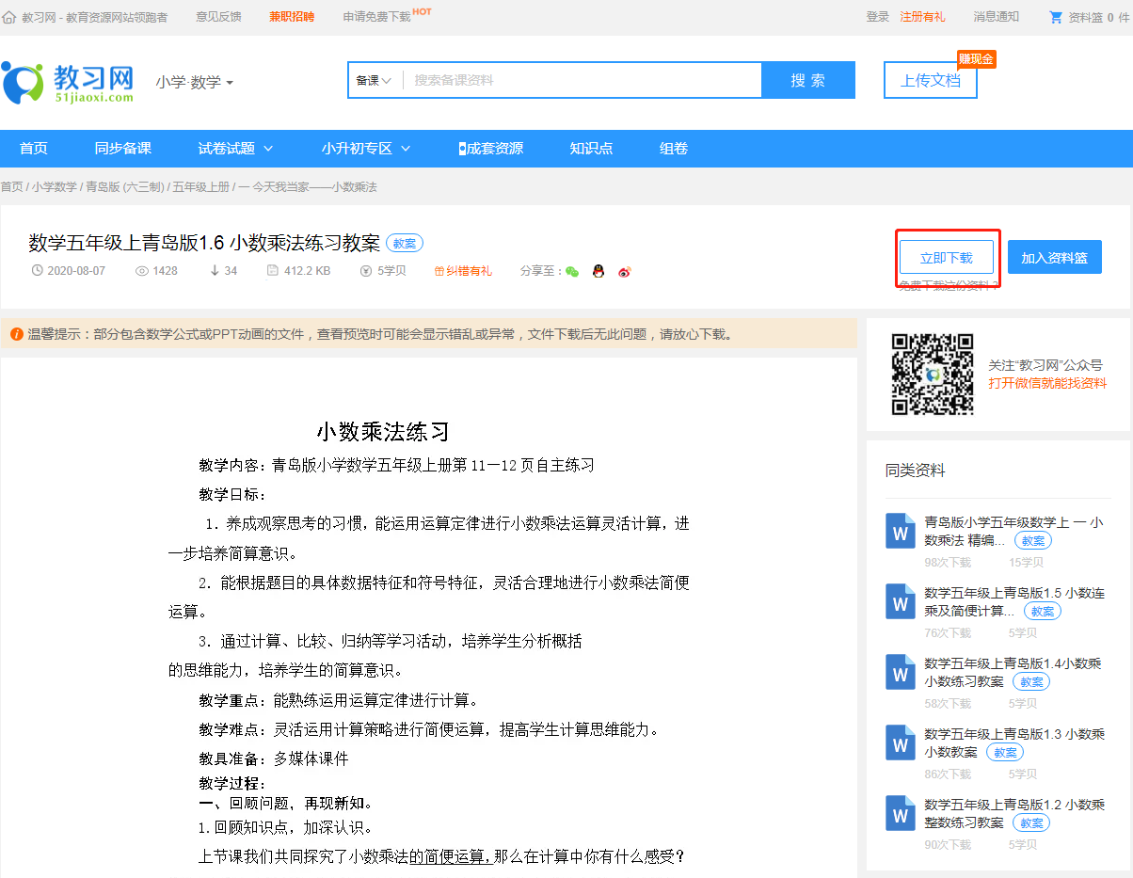Image resolution: width=1133 pixels, height=878 pixels.
Task: Click the 教案 tag beside the document title
Action: (405, 243)
